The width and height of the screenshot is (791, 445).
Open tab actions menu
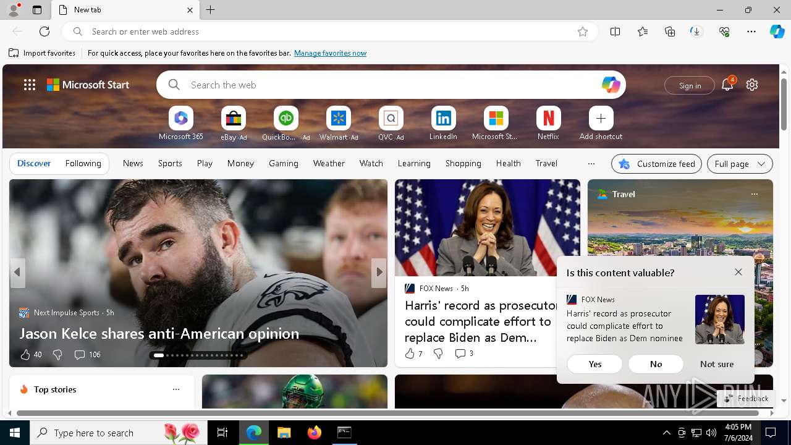point(37,10)
